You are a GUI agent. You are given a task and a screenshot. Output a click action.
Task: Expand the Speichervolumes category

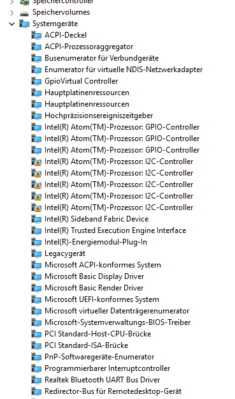(11, 13)
